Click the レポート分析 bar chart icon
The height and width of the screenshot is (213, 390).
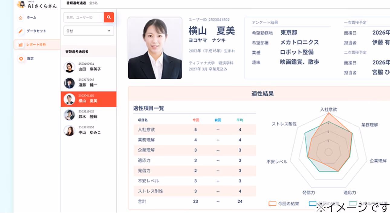pyautogui.click(x=21, y=45)
